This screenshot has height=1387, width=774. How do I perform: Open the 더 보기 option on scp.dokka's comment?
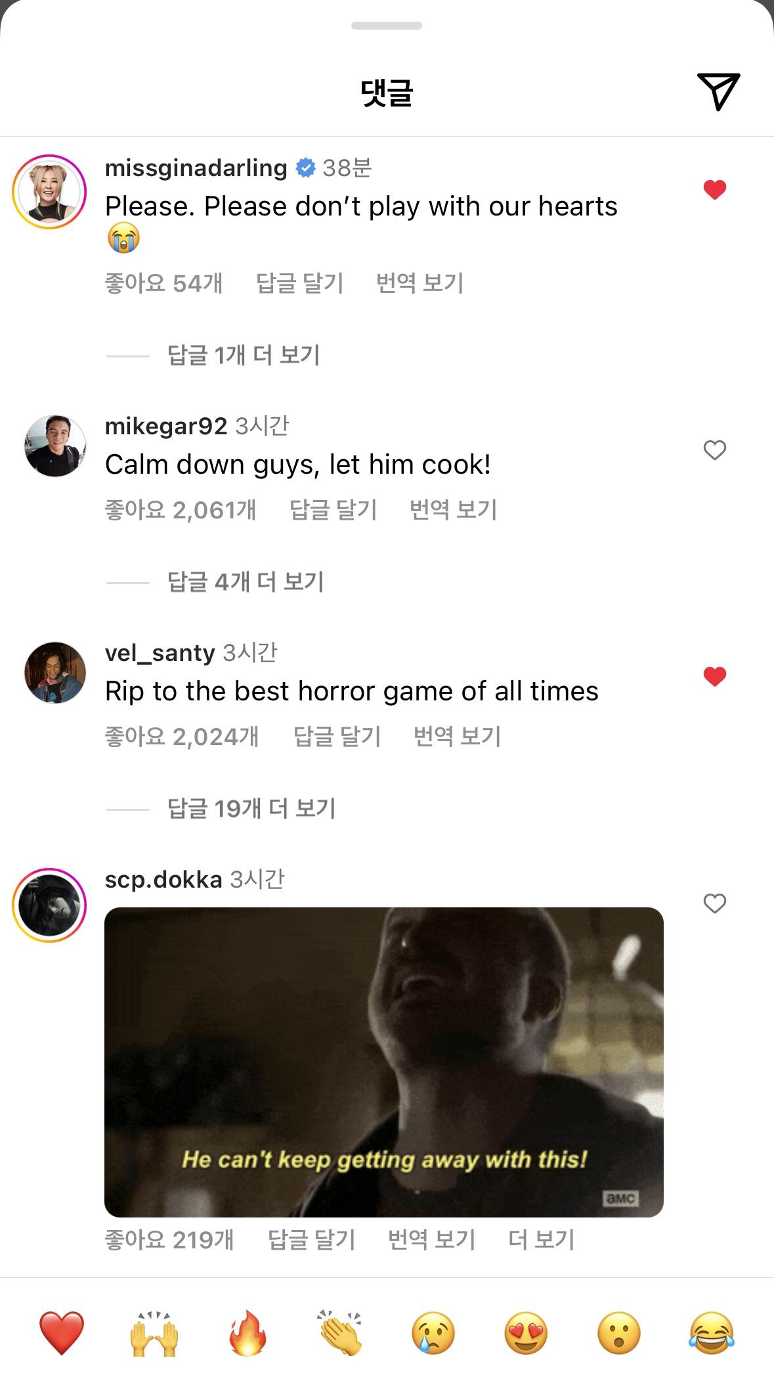[542, 1240]
